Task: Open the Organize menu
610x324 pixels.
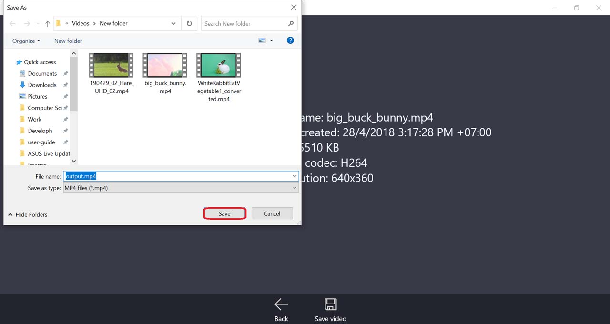Action: point(26,41)
